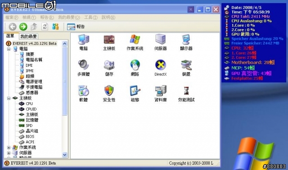
Task: Open the DirectX icon
Action: [161, 68]
